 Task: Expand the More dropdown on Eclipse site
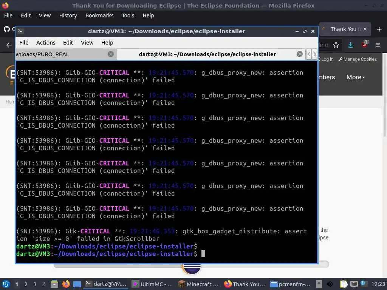(x=355, y=77)
